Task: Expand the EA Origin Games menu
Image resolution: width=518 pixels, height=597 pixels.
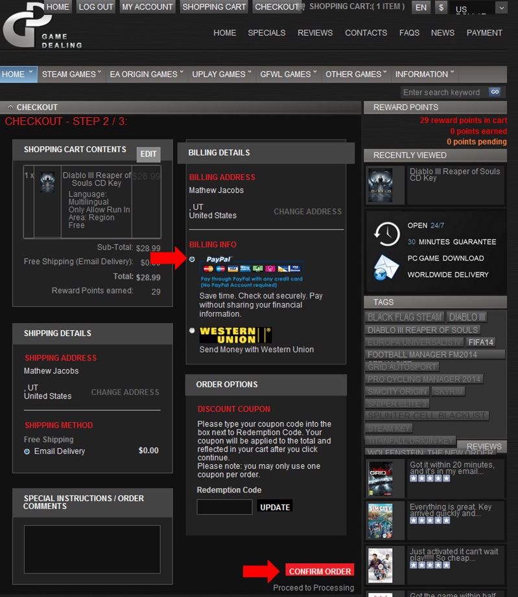Action: pyautogui.click(x=147, y=74)
